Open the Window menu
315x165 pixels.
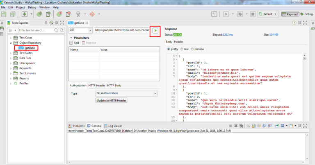pos(44,7)
